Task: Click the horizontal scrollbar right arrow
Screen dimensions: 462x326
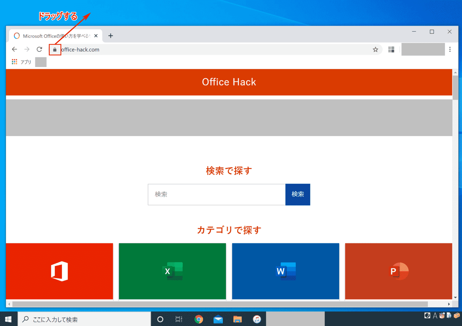Action: coord(449,304)
